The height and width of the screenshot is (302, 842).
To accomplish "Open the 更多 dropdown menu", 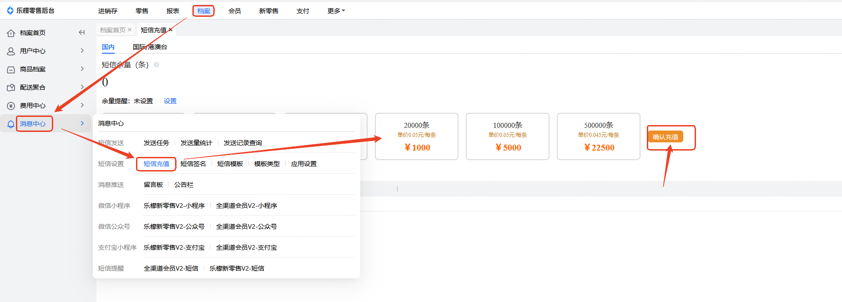I will (x=336, y=11).
